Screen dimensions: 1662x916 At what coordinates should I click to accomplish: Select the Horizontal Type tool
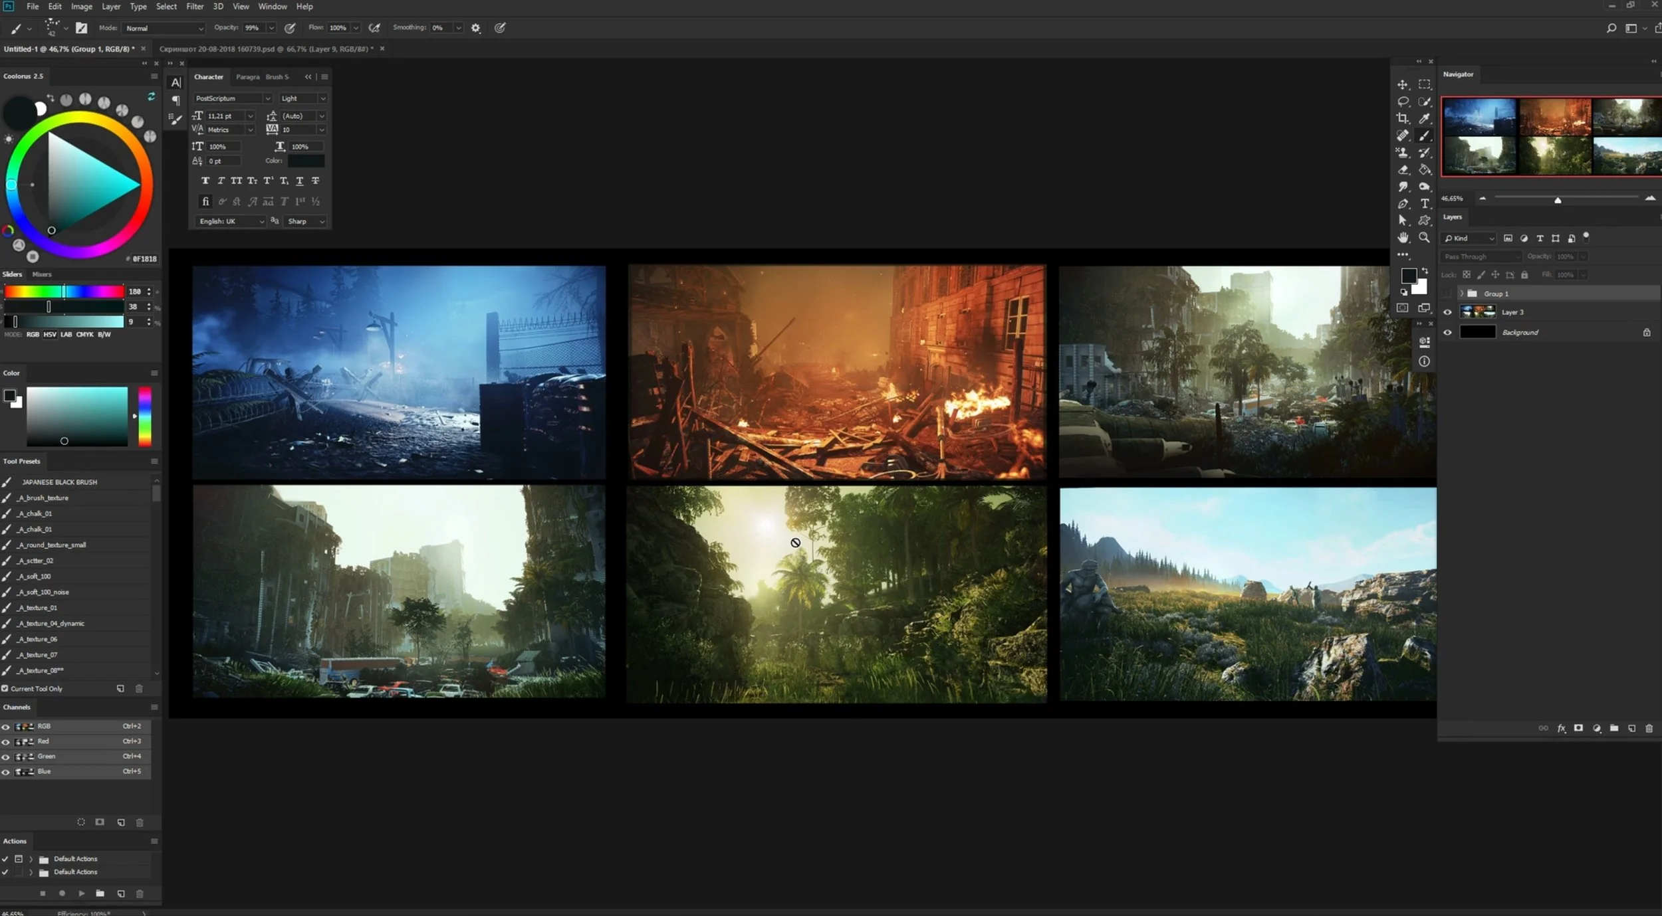[x=1425, y=204]
